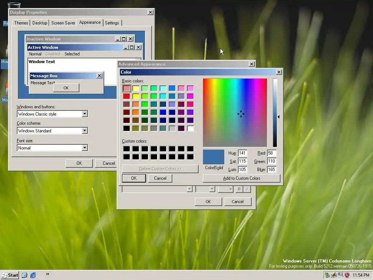Click the Hue input field

tap(242, 153)
